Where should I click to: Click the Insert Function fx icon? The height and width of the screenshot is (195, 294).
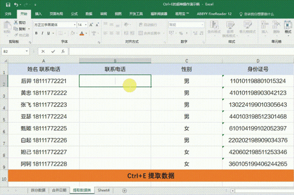coord(62,51)
